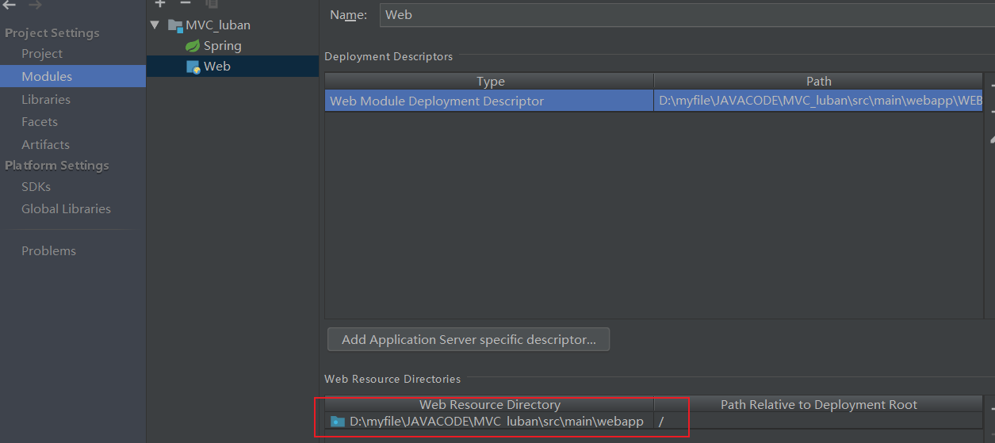Open Modules settings
The image size is (995, 443).
pos(47,77)
